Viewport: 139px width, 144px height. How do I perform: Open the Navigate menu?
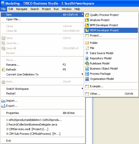pyautogui.click(x=22, y=9)
